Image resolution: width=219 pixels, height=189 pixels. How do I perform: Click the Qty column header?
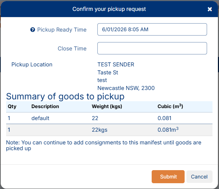12,107
